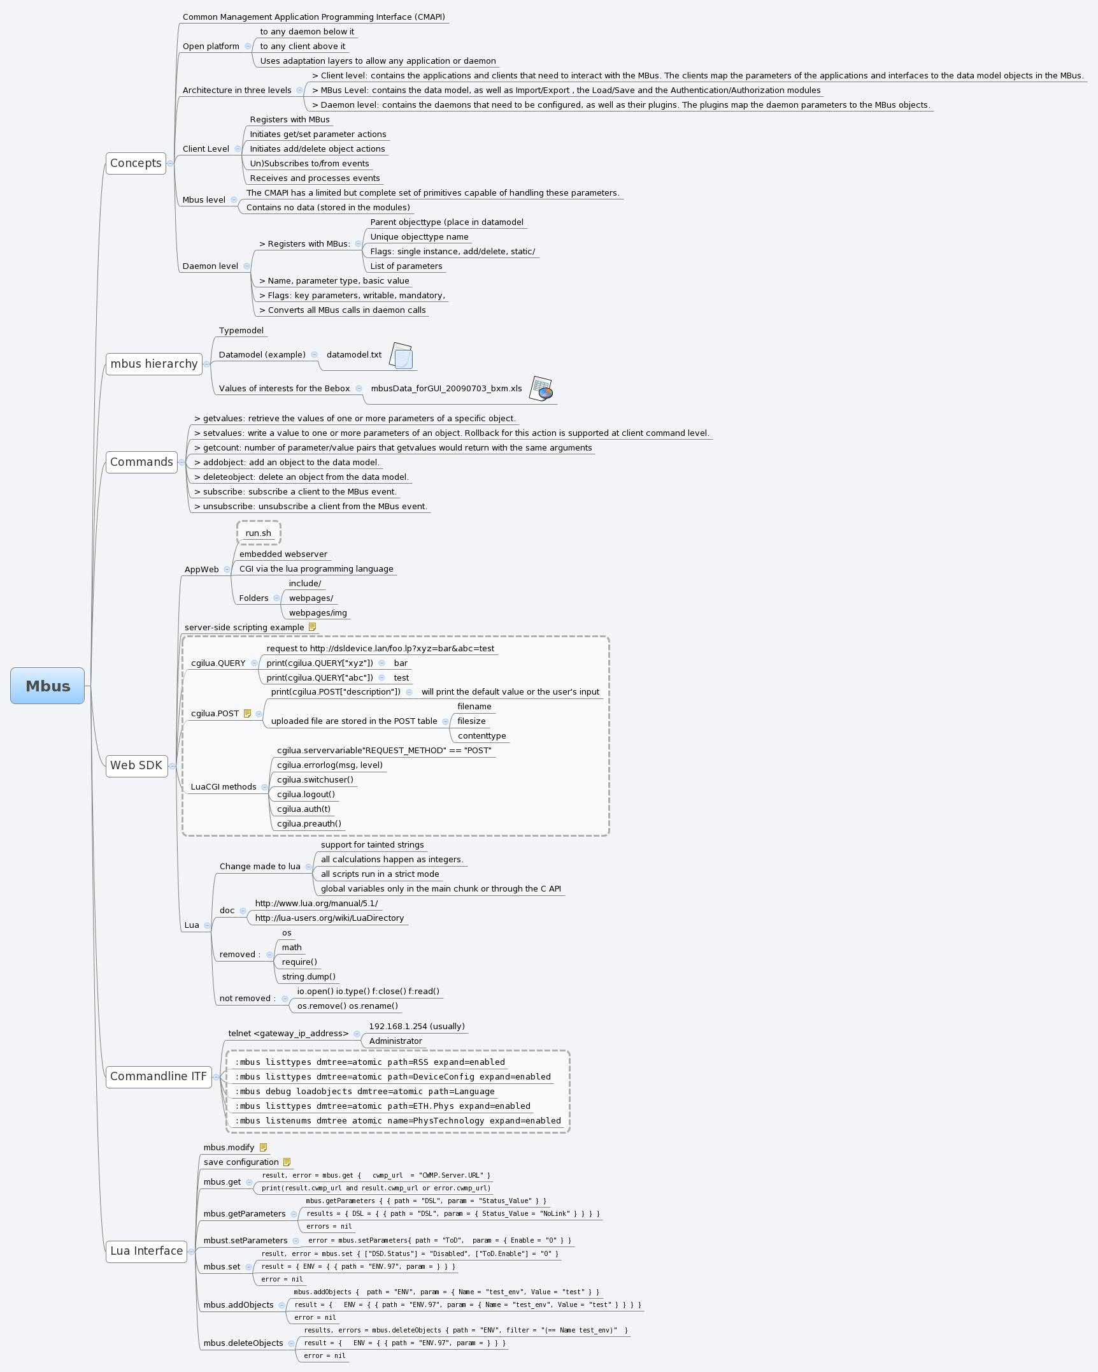Select the Mbus root node

click(x=48, y=687)
